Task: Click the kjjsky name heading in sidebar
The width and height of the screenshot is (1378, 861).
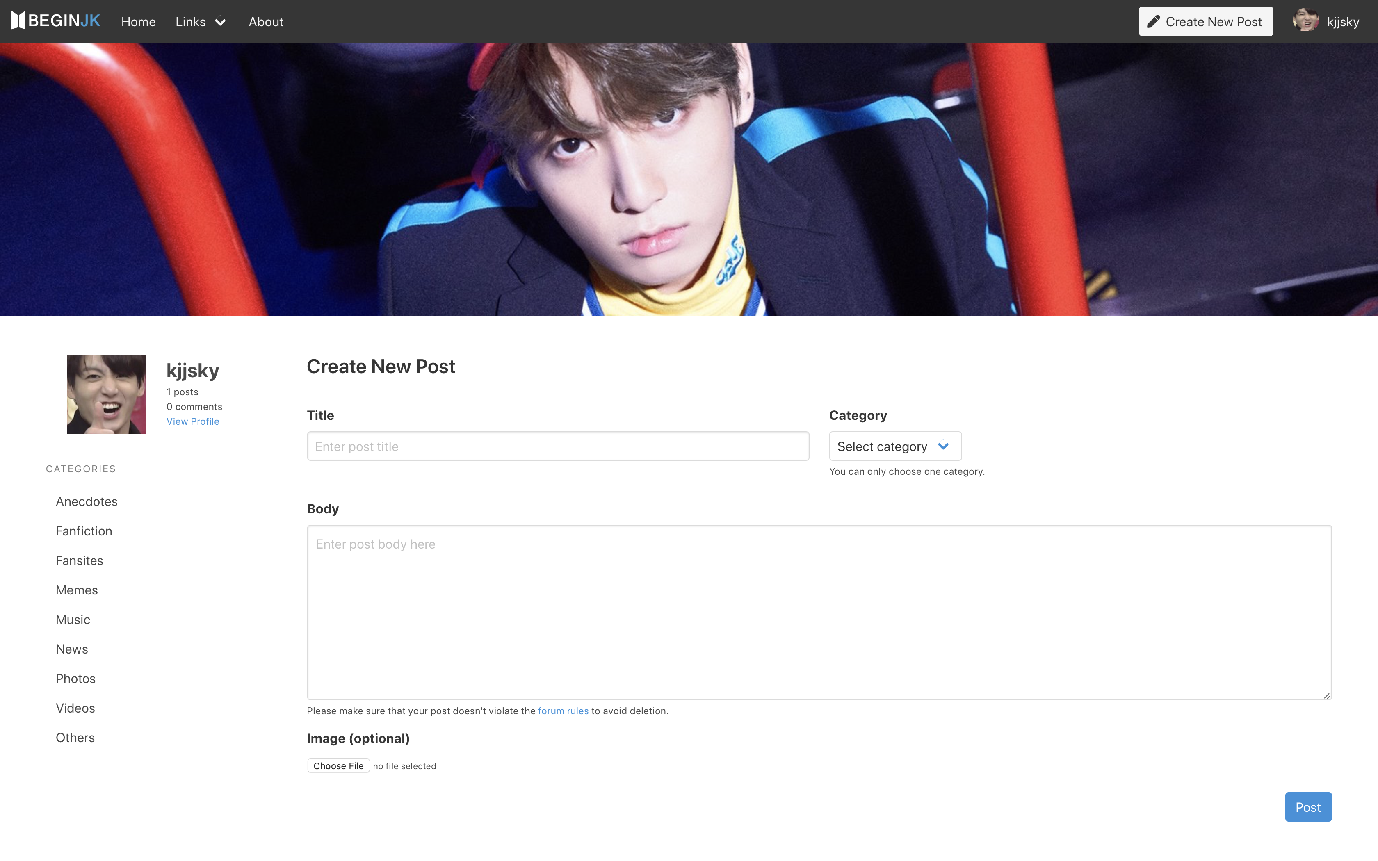Action: point(192,371)
